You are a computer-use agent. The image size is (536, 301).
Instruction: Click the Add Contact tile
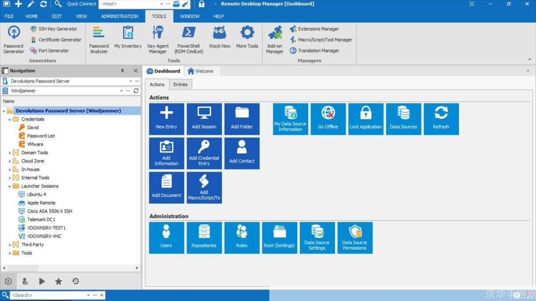tap(242, 153)
